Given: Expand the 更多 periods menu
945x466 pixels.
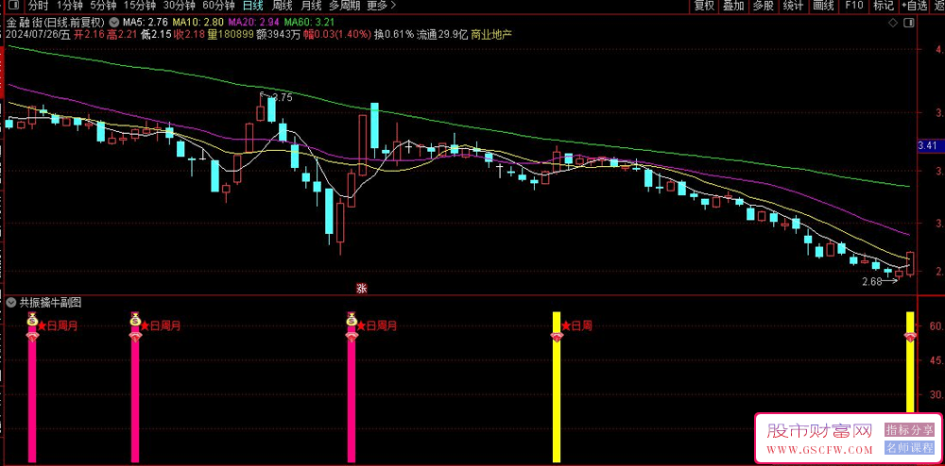Looking at the screenshot, I should (x=381, y=6).
